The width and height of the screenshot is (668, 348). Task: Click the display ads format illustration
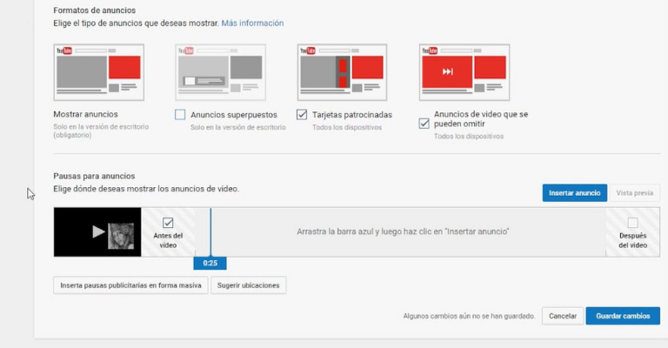coord(99,72)
